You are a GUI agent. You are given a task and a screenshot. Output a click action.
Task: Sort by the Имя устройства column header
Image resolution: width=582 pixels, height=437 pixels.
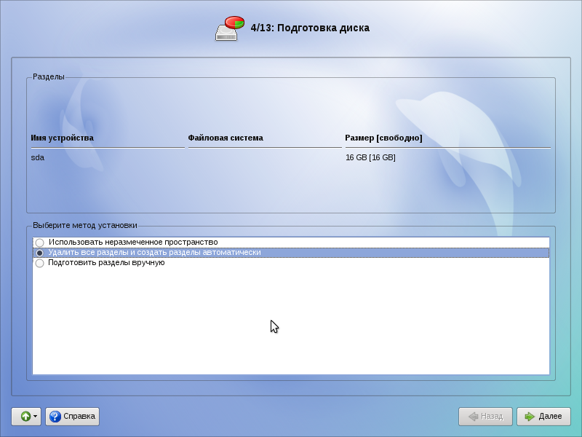pos(63,138)
